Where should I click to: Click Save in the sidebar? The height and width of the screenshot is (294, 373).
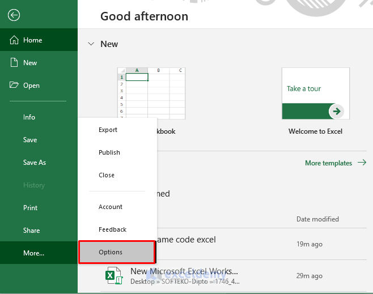pyautogui.click(x=39, y=140)
